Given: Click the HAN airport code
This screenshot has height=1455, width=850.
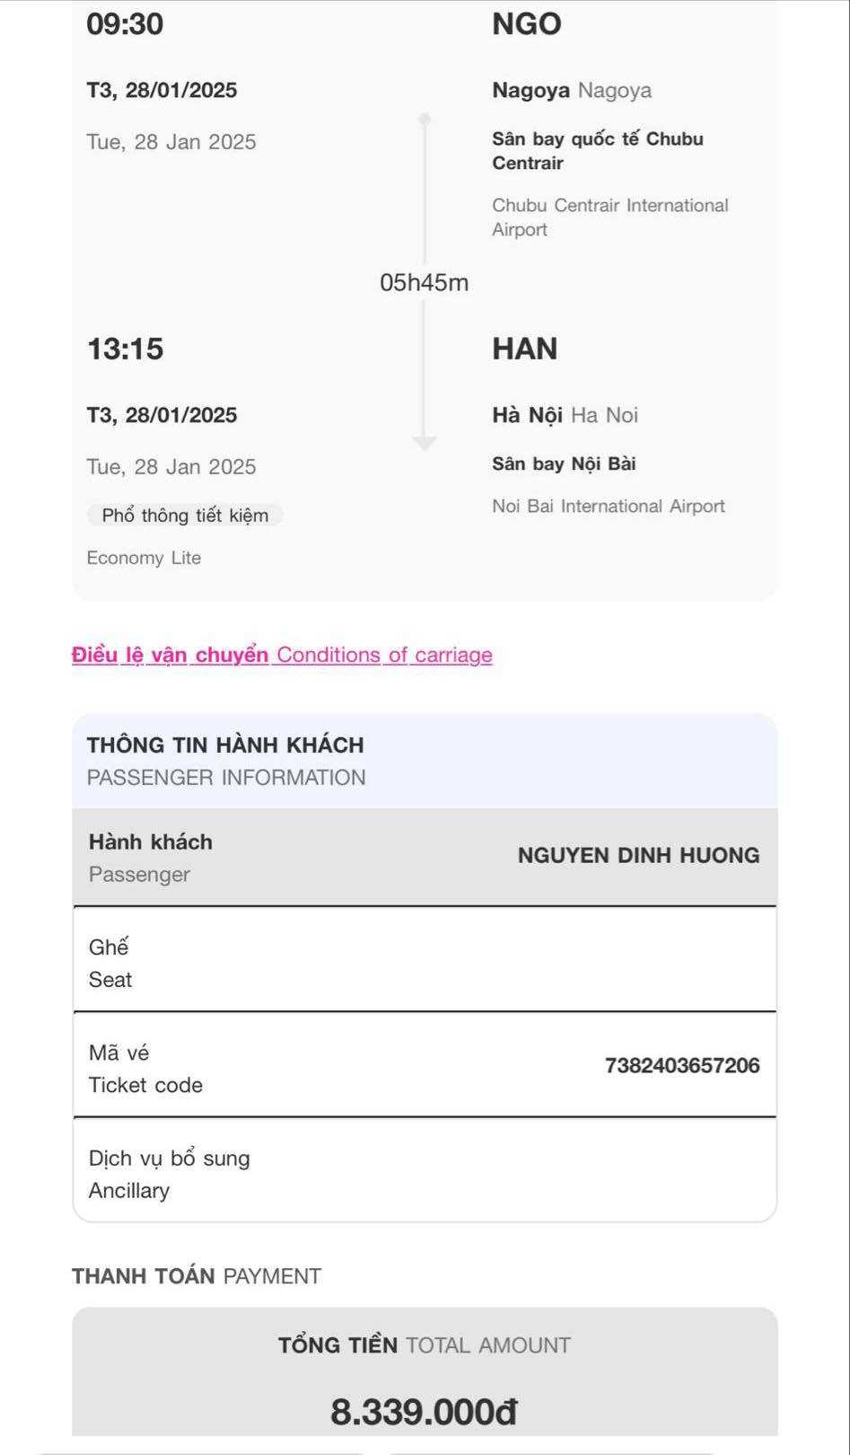Looking at the screenshot, I should pos(524,348).
